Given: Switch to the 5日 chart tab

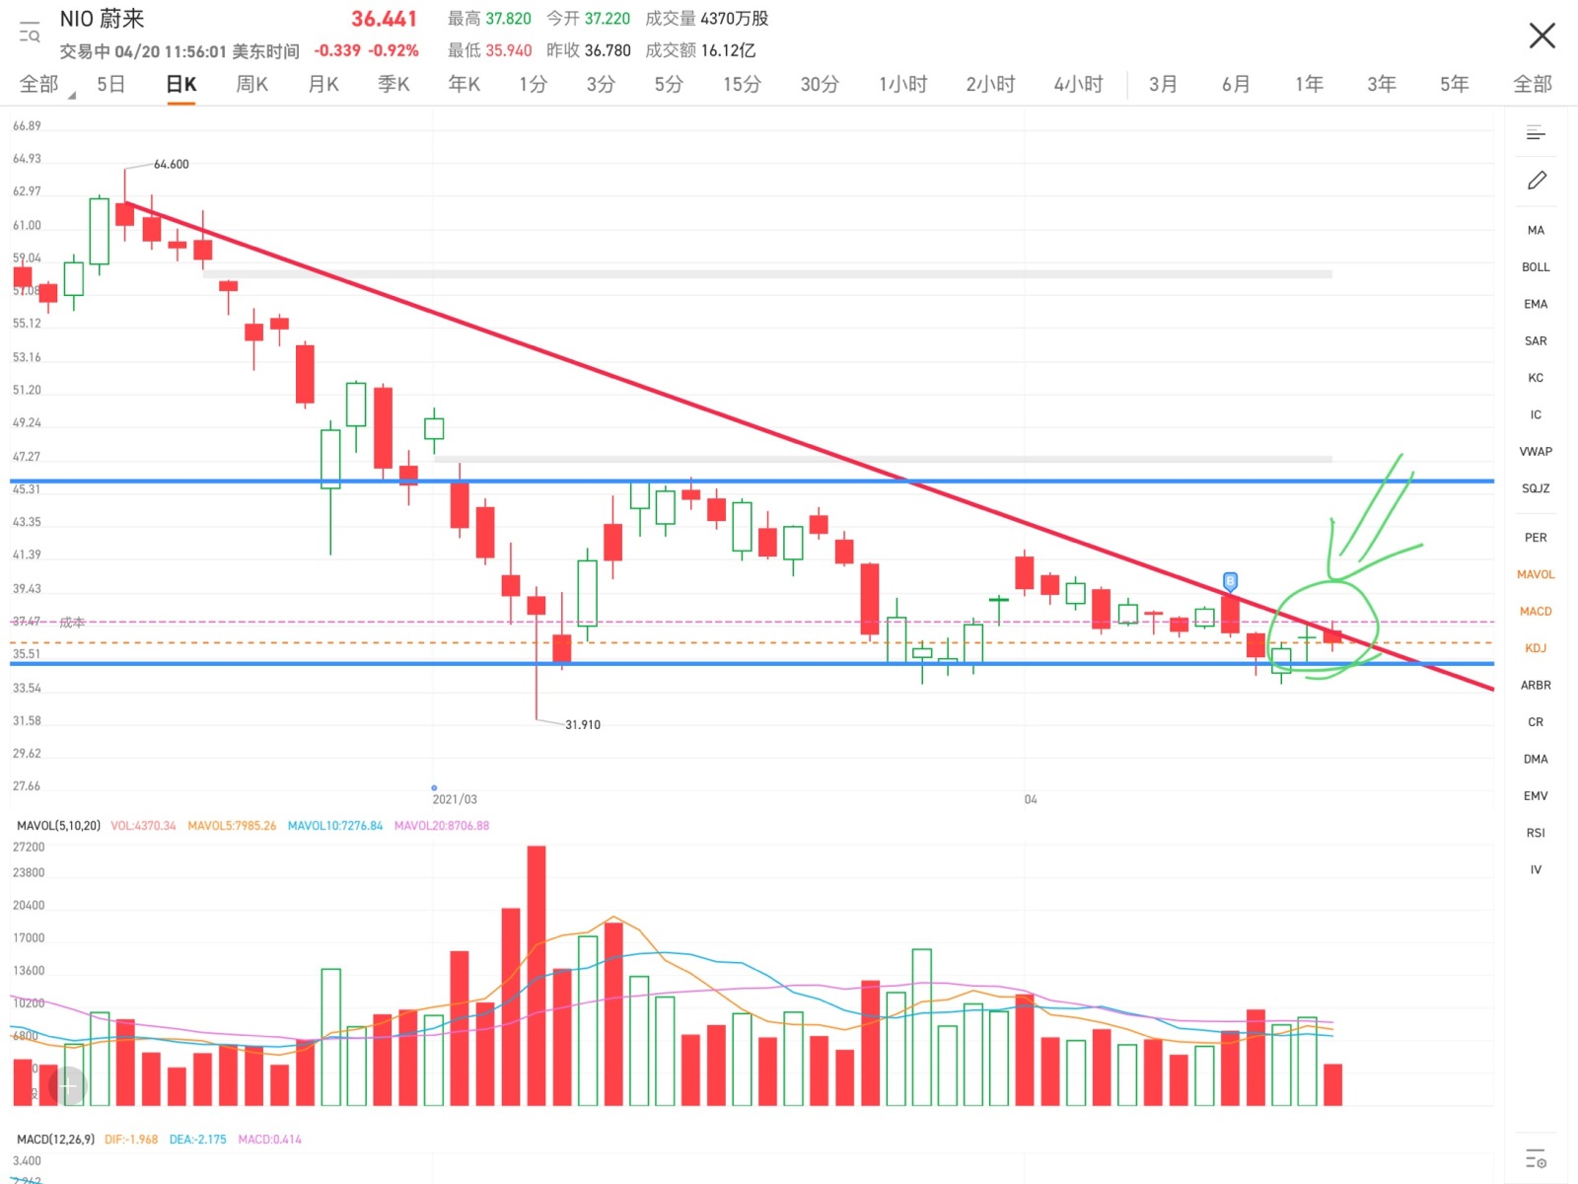Looking at the screenshot, I should [x=110, y=85].
